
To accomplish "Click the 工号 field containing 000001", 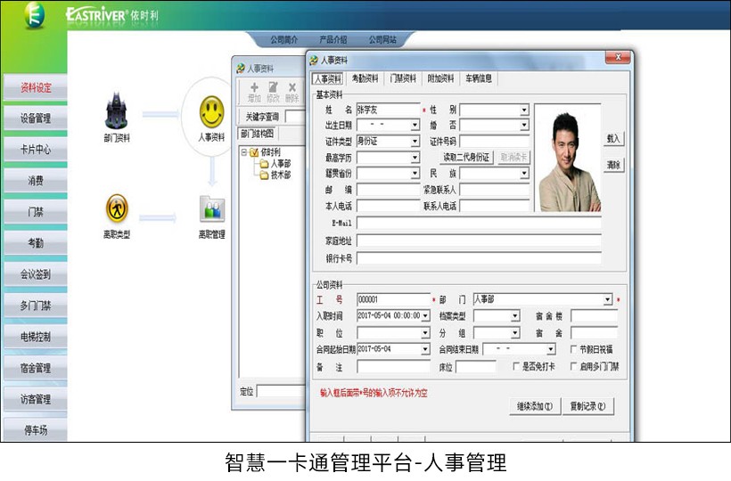I will click(392, 300).
